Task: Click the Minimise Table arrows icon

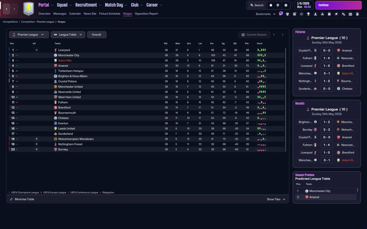Action: (11, 199)
